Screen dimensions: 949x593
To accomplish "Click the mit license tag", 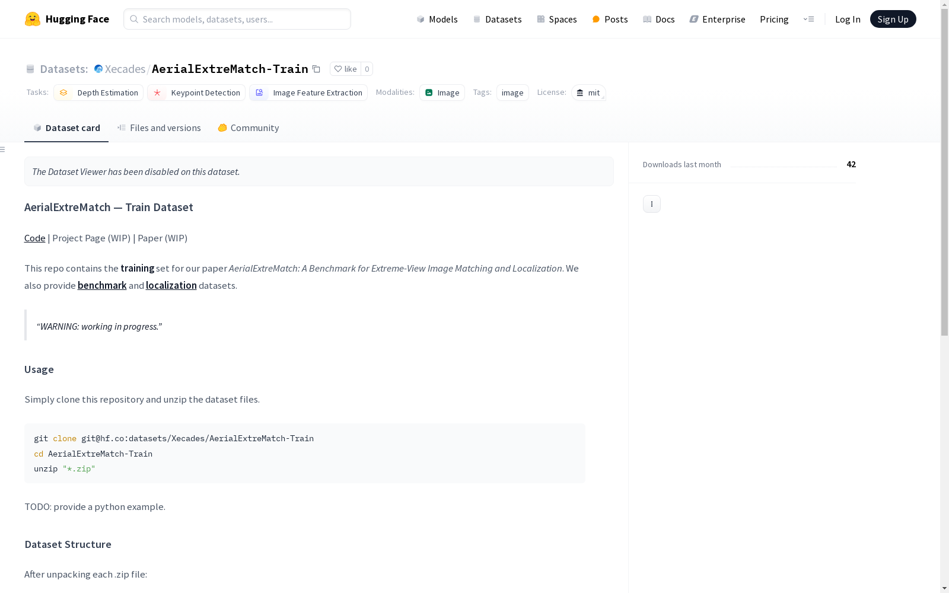I will click(588, 93).
